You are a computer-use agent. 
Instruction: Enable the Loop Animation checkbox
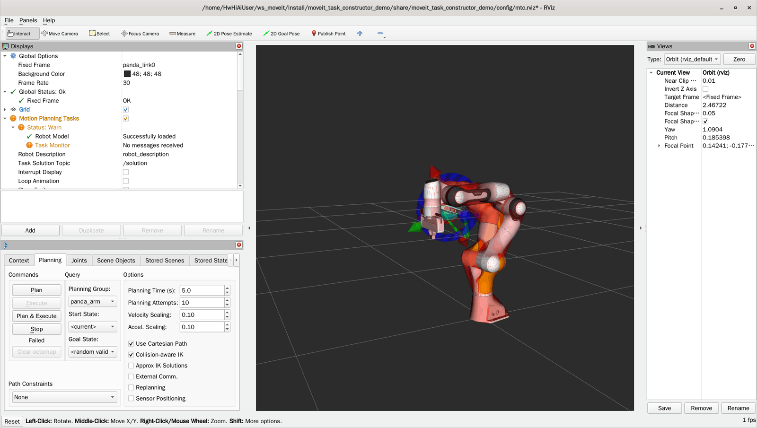(x=126, y=181)
